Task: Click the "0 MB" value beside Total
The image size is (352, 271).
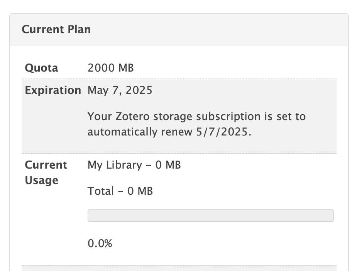Action: coord(140,191)
